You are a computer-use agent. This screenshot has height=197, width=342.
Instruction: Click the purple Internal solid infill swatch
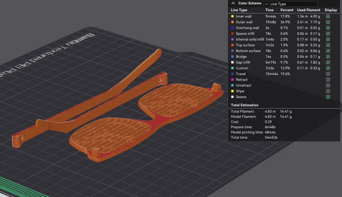click(x=232, y=39)
